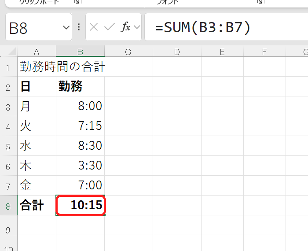Select the 金 cell
The height and width of the screenshot is (251, 308).
37,186
